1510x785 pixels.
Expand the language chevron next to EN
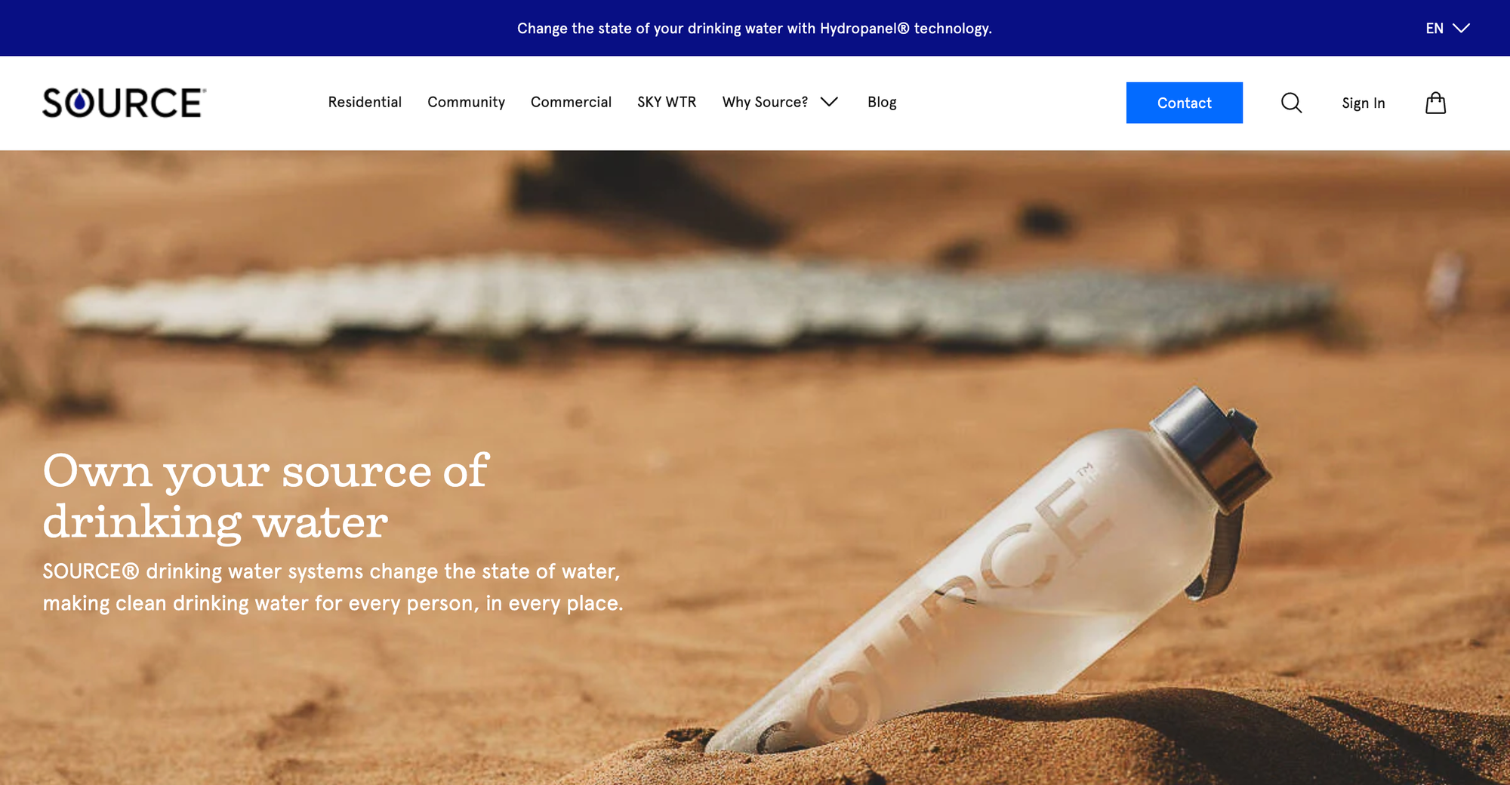pyautogui.click(x=1461, y=28)
